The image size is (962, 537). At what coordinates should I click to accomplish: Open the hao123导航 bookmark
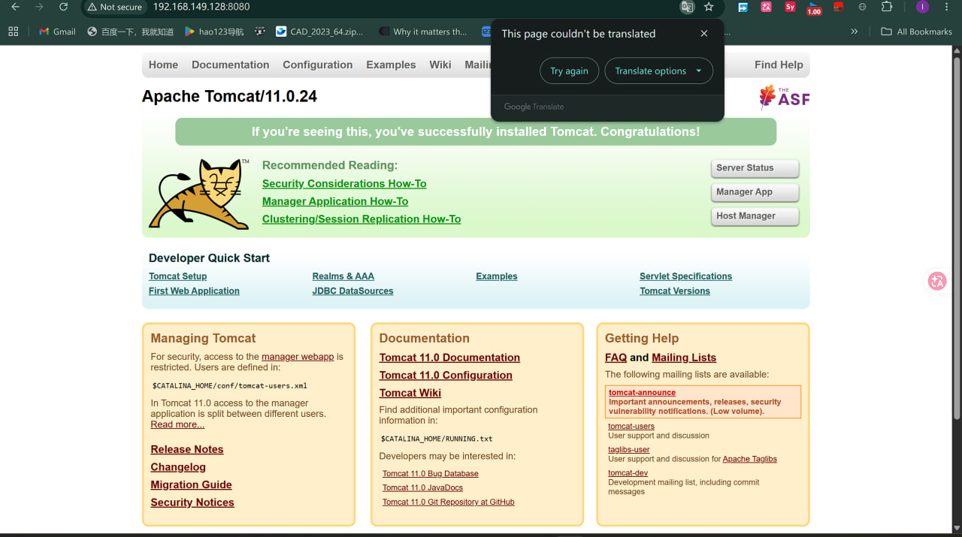point(214,32)
